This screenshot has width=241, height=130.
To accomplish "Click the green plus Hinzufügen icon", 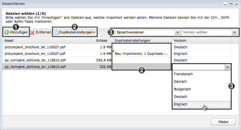I will pyautogui.click(x=7, y=32).
